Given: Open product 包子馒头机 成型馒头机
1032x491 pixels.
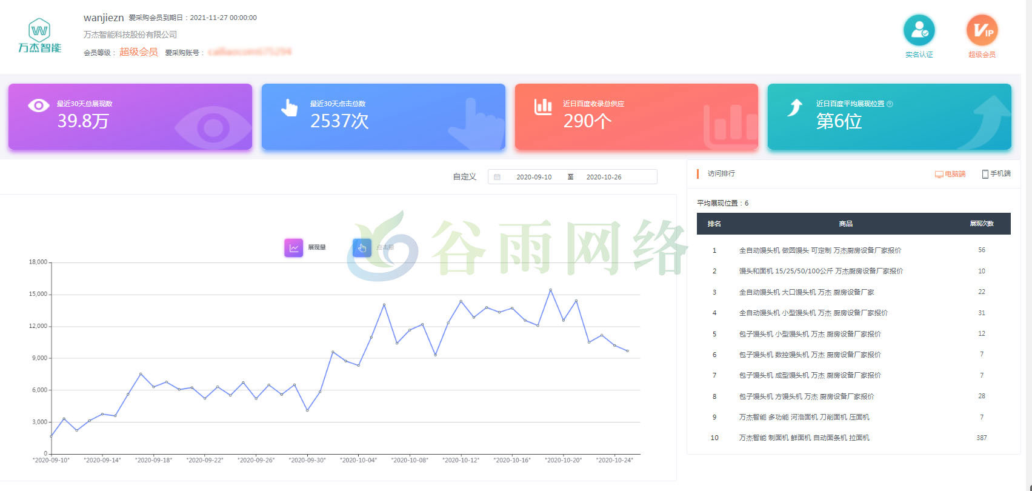Looking at the screenshot, I should pos(810,375).
